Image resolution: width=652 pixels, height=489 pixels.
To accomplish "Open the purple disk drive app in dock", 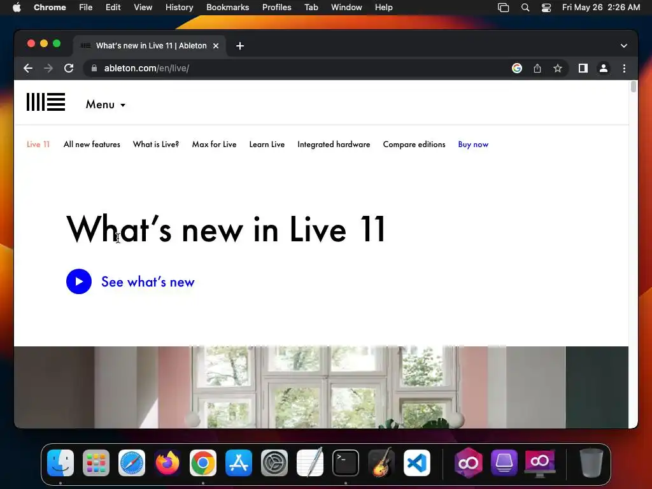I will click(504, 463).
